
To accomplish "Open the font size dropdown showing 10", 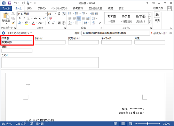I will (52, 14).
